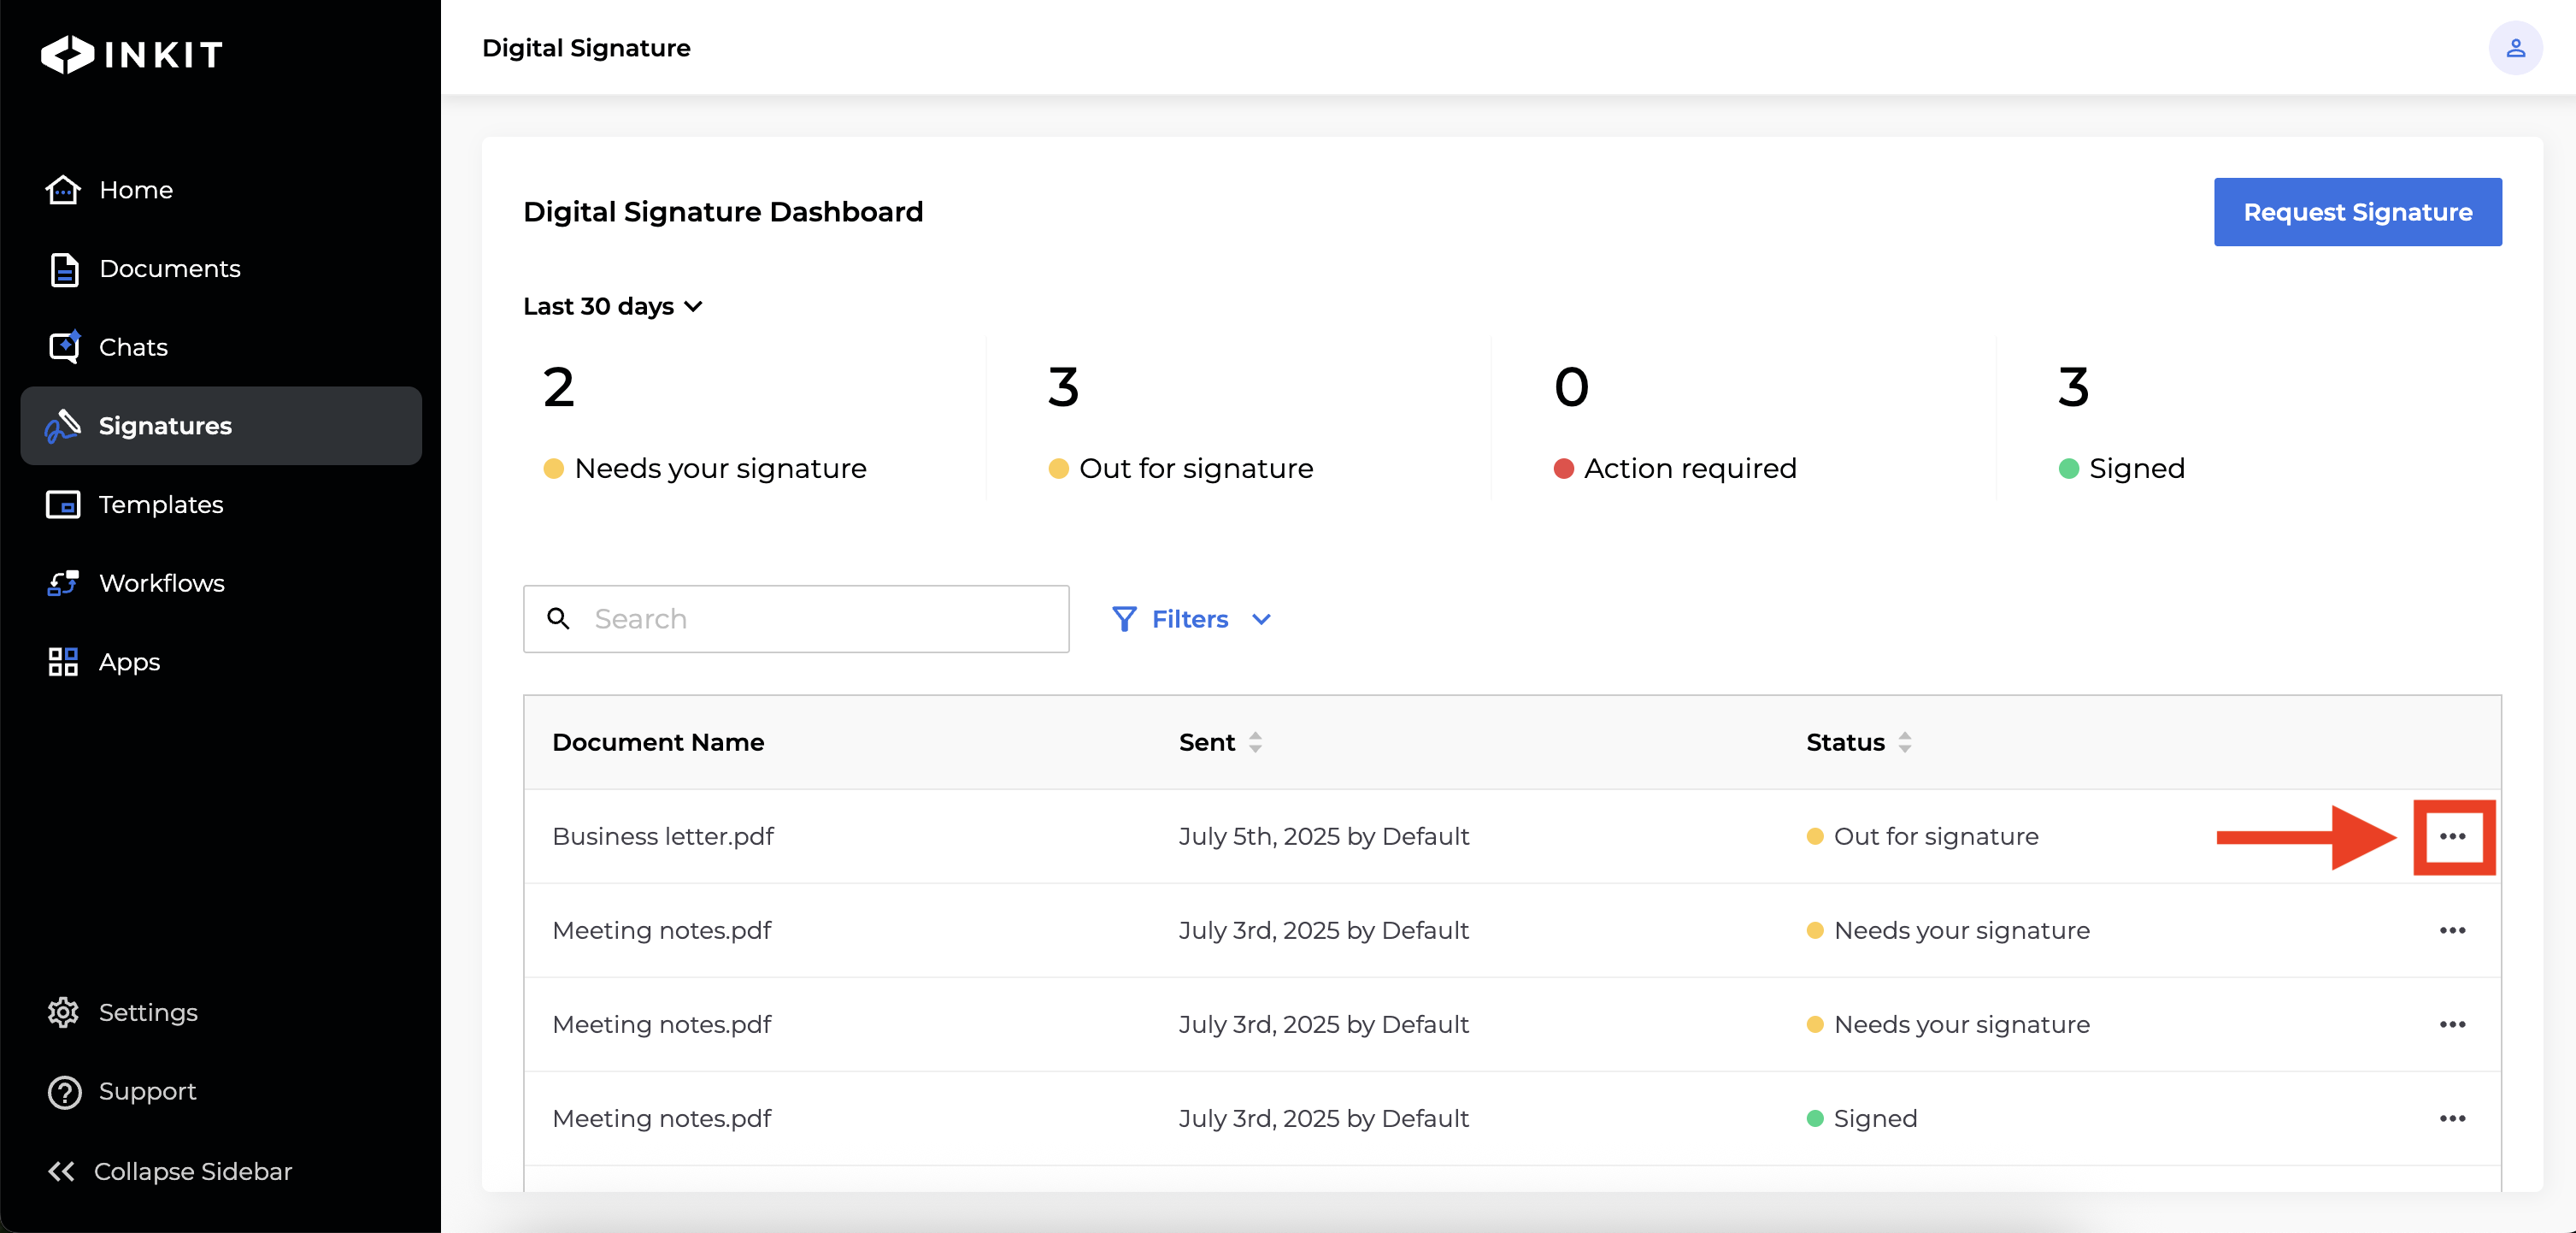This screenshot has width=2576, height=1233.
Task: Open more options for second Meeting notes.pdf needing signature
Action: click(2452, 1025)
